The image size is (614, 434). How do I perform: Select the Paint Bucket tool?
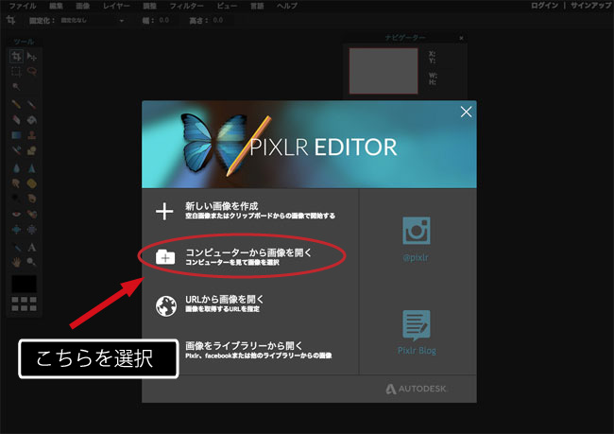point(32,119)
